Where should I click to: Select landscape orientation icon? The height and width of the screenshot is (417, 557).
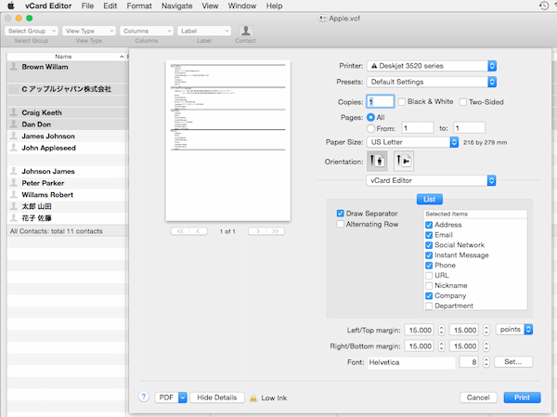[404, 161]
